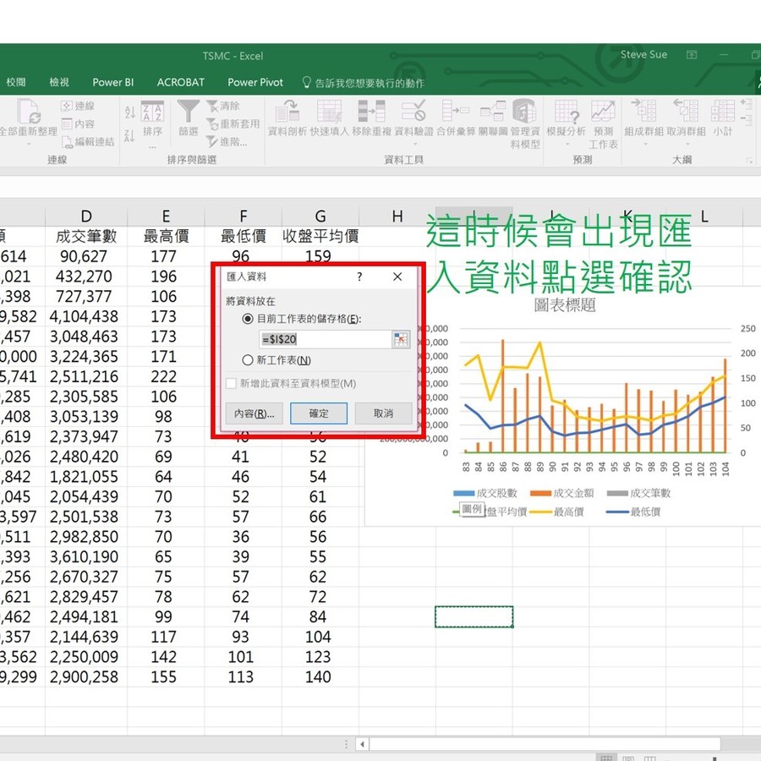The image size is (761, 761).
Task: Click the 最低價 chart legend entry
Action: tap(634, 512)
